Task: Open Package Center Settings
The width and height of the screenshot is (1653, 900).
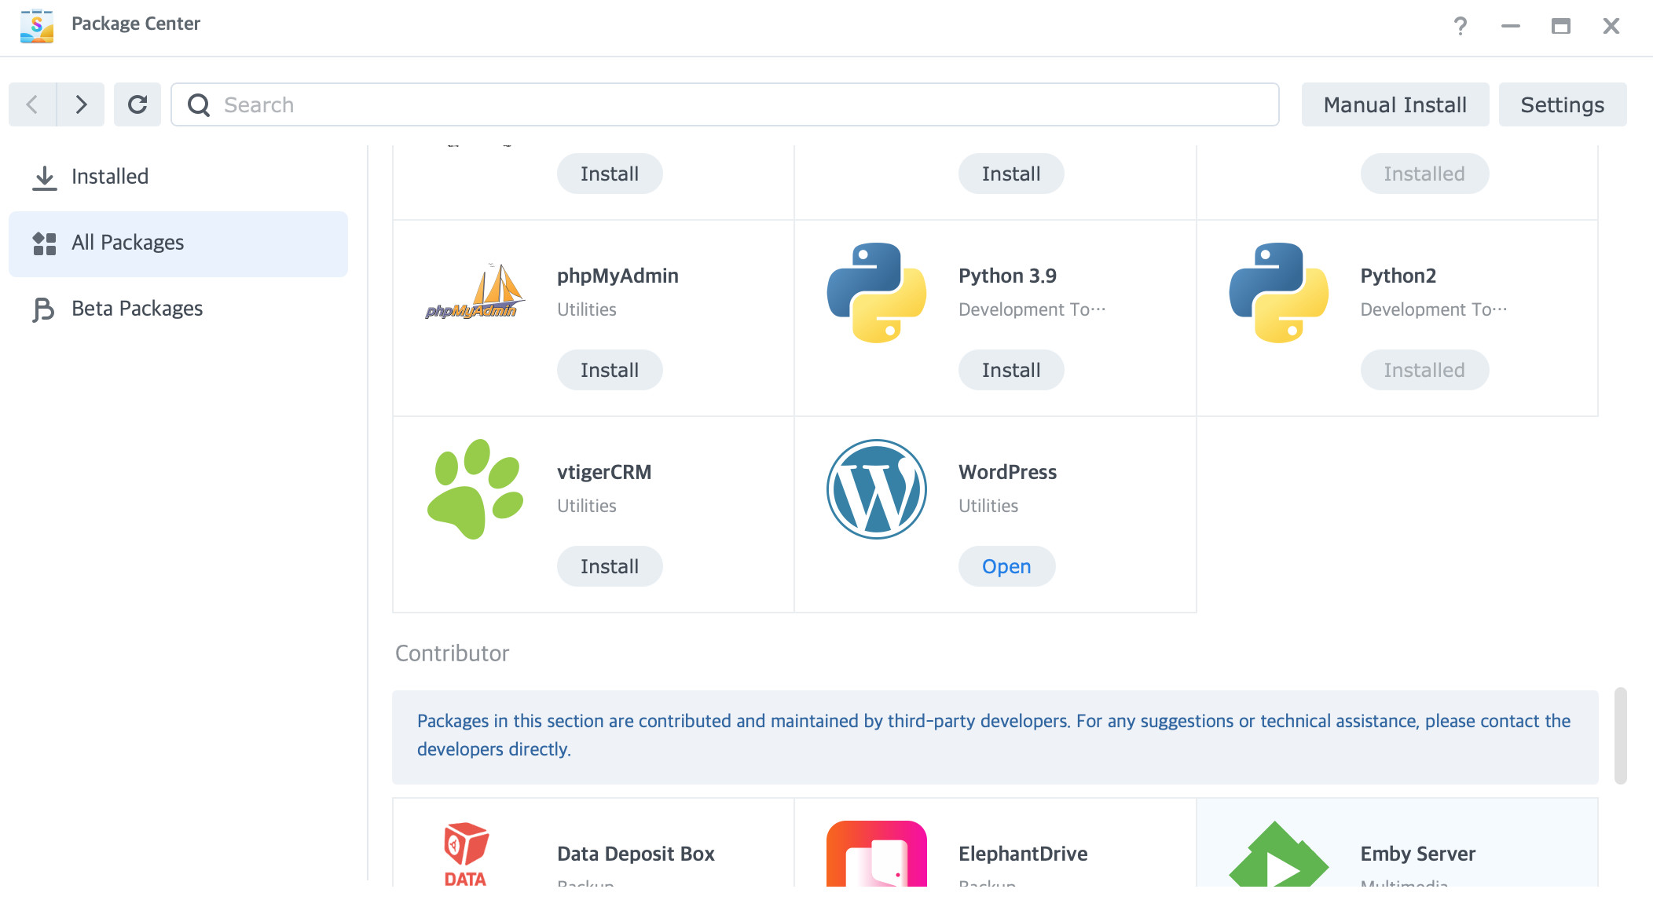Action: pyautogui.click(x=1562, y=104)
